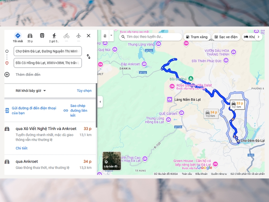This screenshot has width=269, height=202.
Task: Click the starting point field Chợ Đêm Đà Lạt
Action: pos(48,51)
